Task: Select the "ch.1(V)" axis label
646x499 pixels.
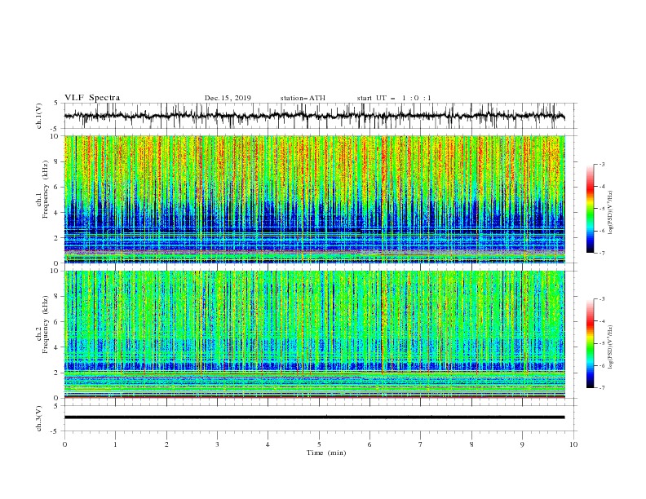Action: (39, 116)
